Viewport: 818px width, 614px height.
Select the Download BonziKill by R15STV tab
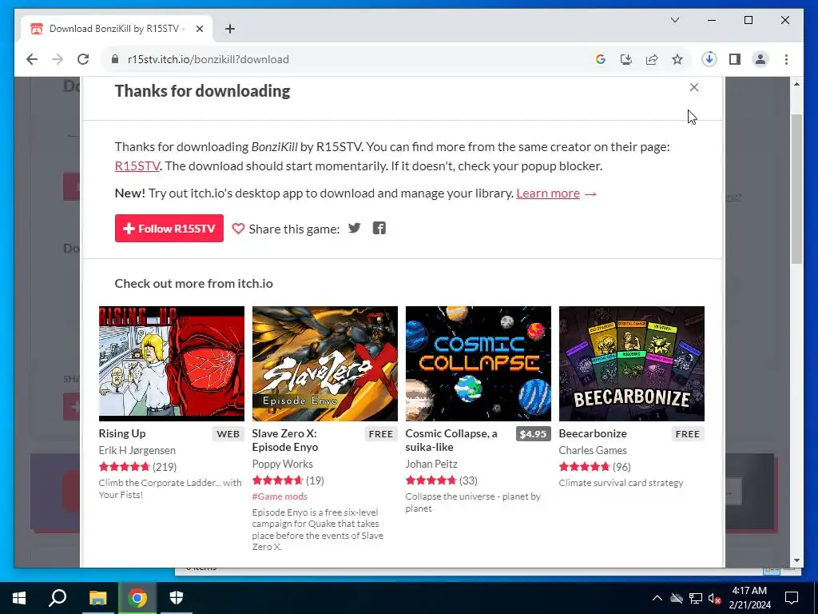(117, 30)
